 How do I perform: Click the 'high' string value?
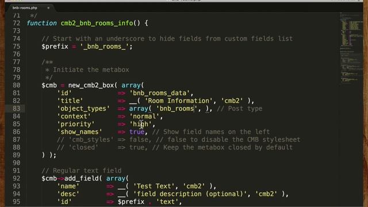(140, 124)
